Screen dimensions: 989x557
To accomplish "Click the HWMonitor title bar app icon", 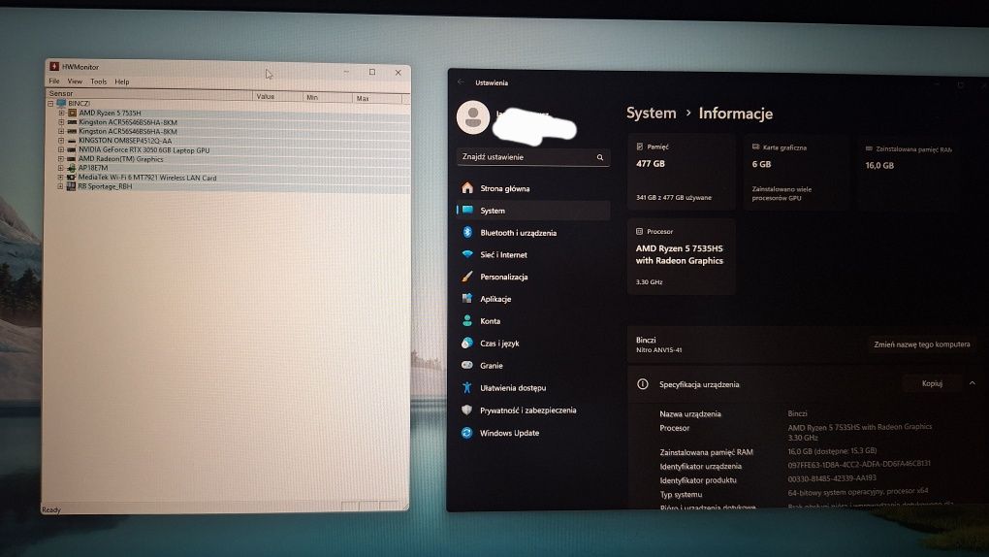I will pos(54,66).
